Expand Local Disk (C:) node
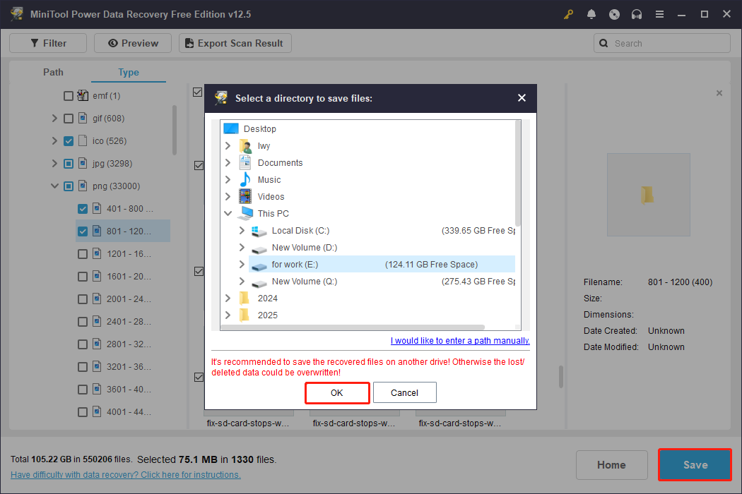Image resolution: width=742 pixels, height=494 pixels. click(x=242, y=230)
